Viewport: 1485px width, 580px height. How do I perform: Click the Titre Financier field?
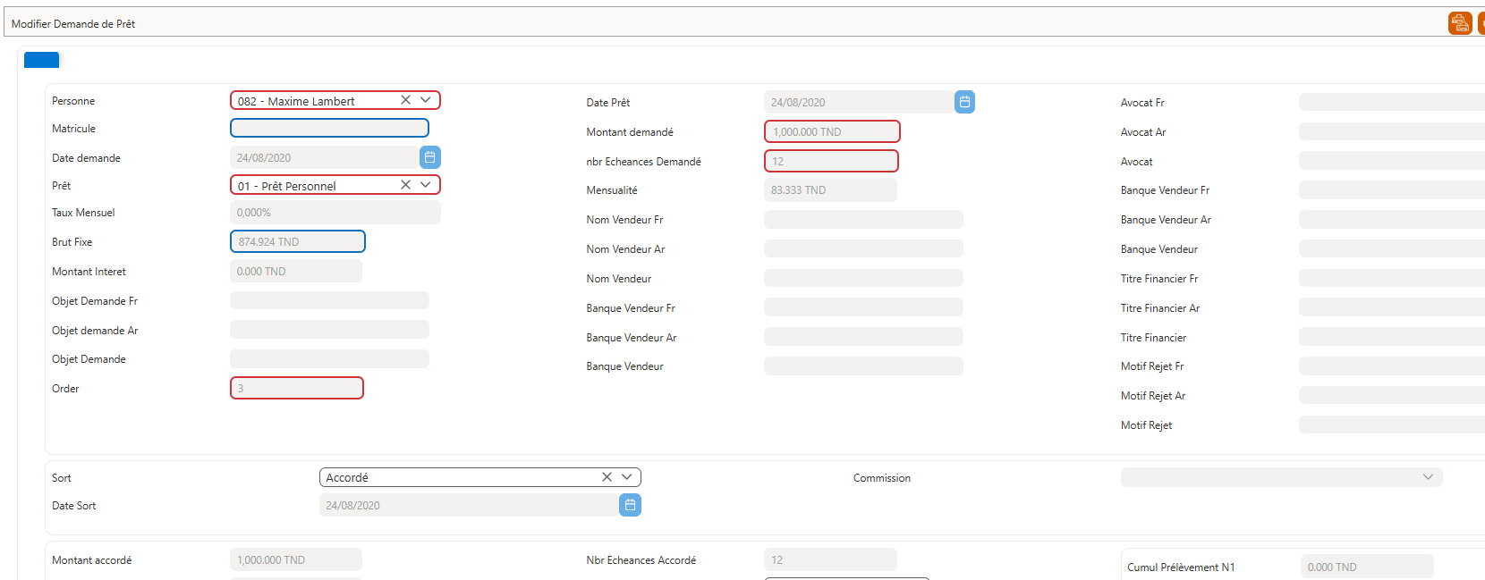coord(1392,337)
